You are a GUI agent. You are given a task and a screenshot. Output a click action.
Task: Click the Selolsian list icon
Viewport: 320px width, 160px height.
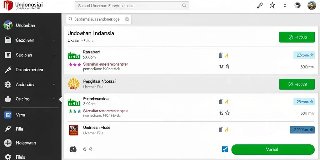(x=8, y=55)
